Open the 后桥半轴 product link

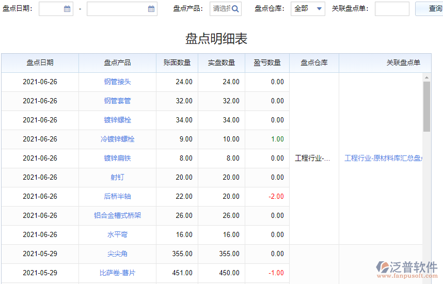tap(117, 196)
